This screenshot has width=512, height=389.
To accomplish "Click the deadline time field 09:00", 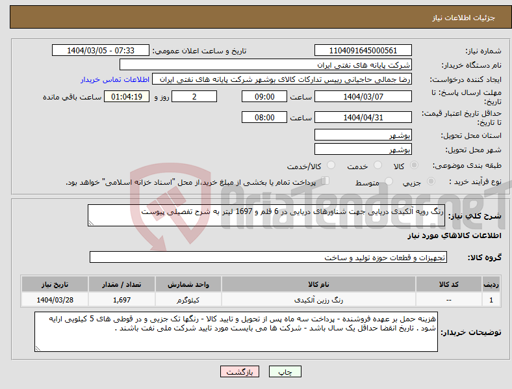I will click(x=264, y=96).
